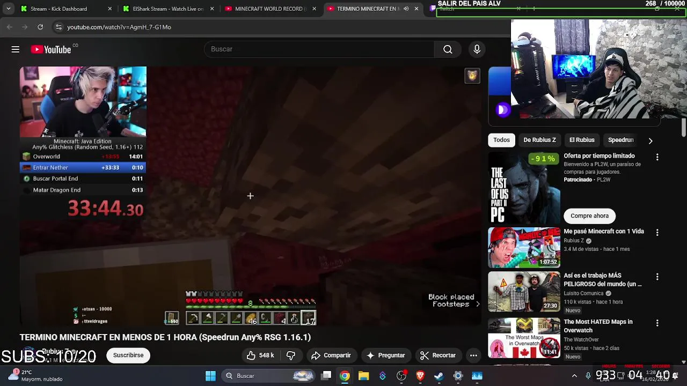This screenshot has width=687, height=386.
Task: Click the Compre ahora ad button
Action: (589, 216)
